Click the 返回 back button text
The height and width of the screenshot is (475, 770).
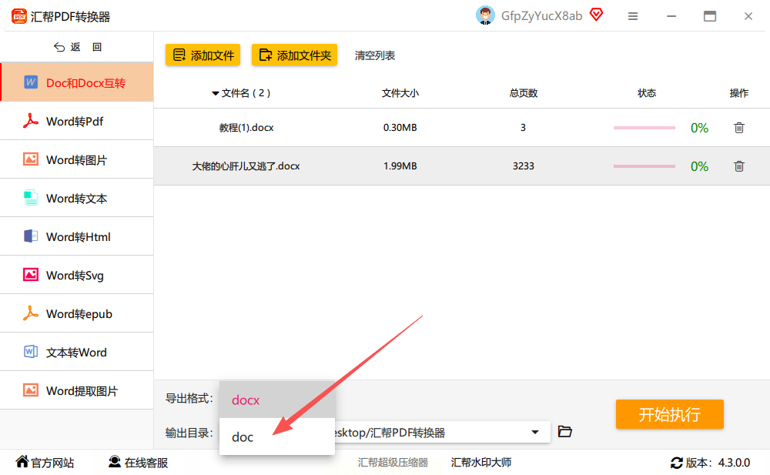[86, 47]
